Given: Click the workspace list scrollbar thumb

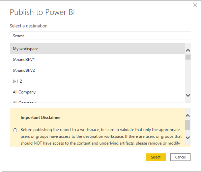Looking at the screenshot, I should point(188,57).
